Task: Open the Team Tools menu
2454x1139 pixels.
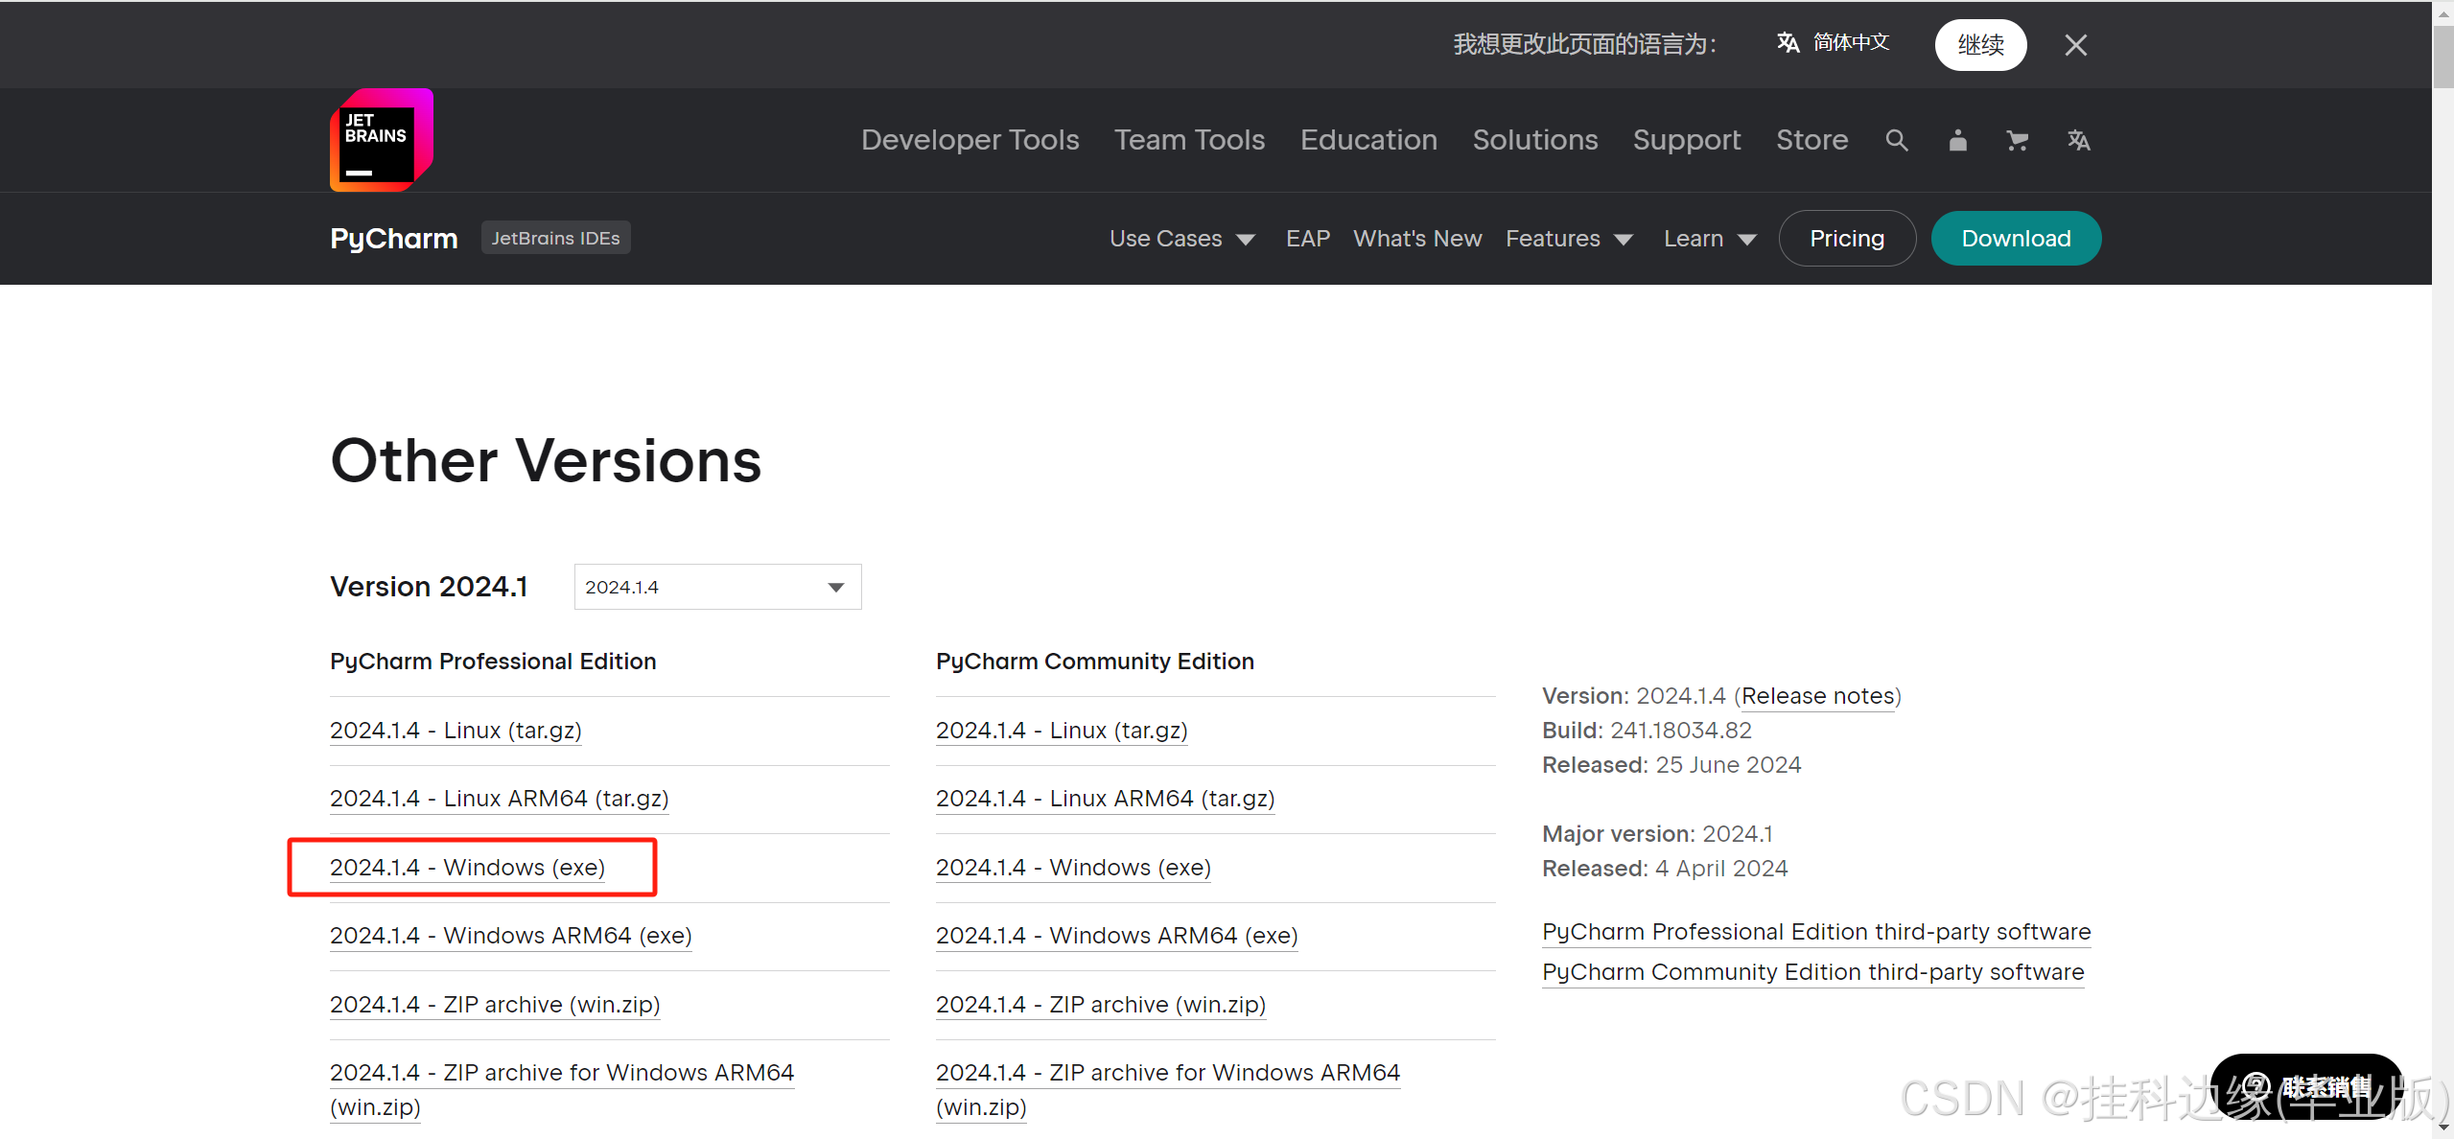Action: (1189, 140)
